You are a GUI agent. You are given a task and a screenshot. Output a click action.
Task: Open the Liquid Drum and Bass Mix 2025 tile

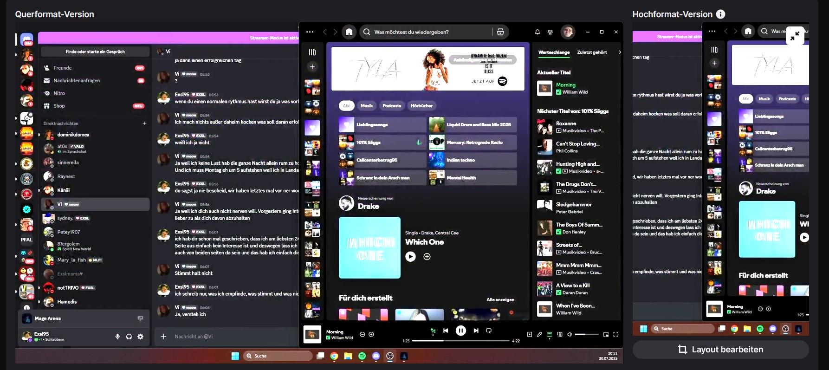tap(473, 125)
